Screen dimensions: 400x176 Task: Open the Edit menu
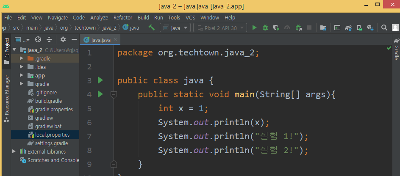22,18
